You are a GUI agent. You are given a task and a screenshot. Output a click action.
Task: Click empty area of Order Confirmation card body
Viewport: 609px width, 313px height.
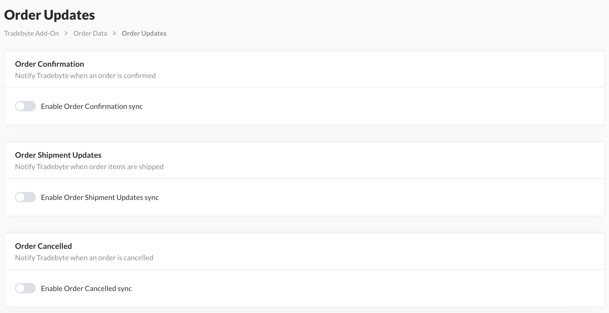click(363, 106)
